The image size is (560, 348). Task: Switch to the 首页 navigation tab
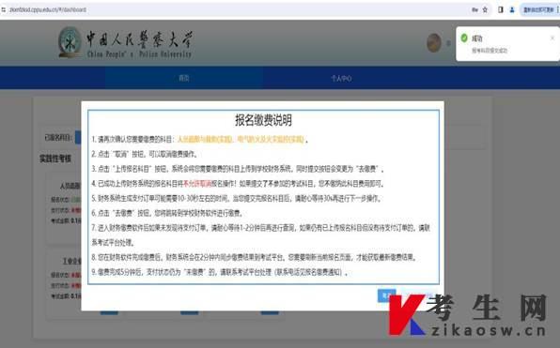click(x=184, y=78)
